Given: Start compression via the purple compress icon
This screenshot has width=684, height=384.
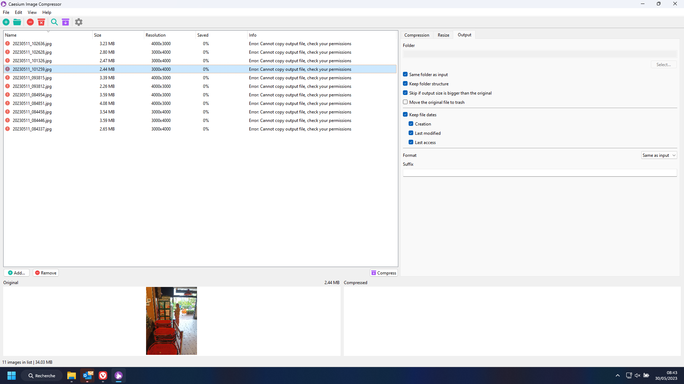Looking at the screenshot, I should [66, 22].
